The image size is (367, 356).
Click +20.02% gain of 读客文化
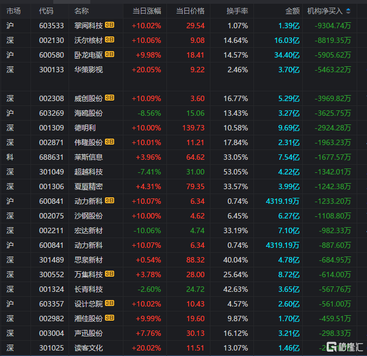146,348
